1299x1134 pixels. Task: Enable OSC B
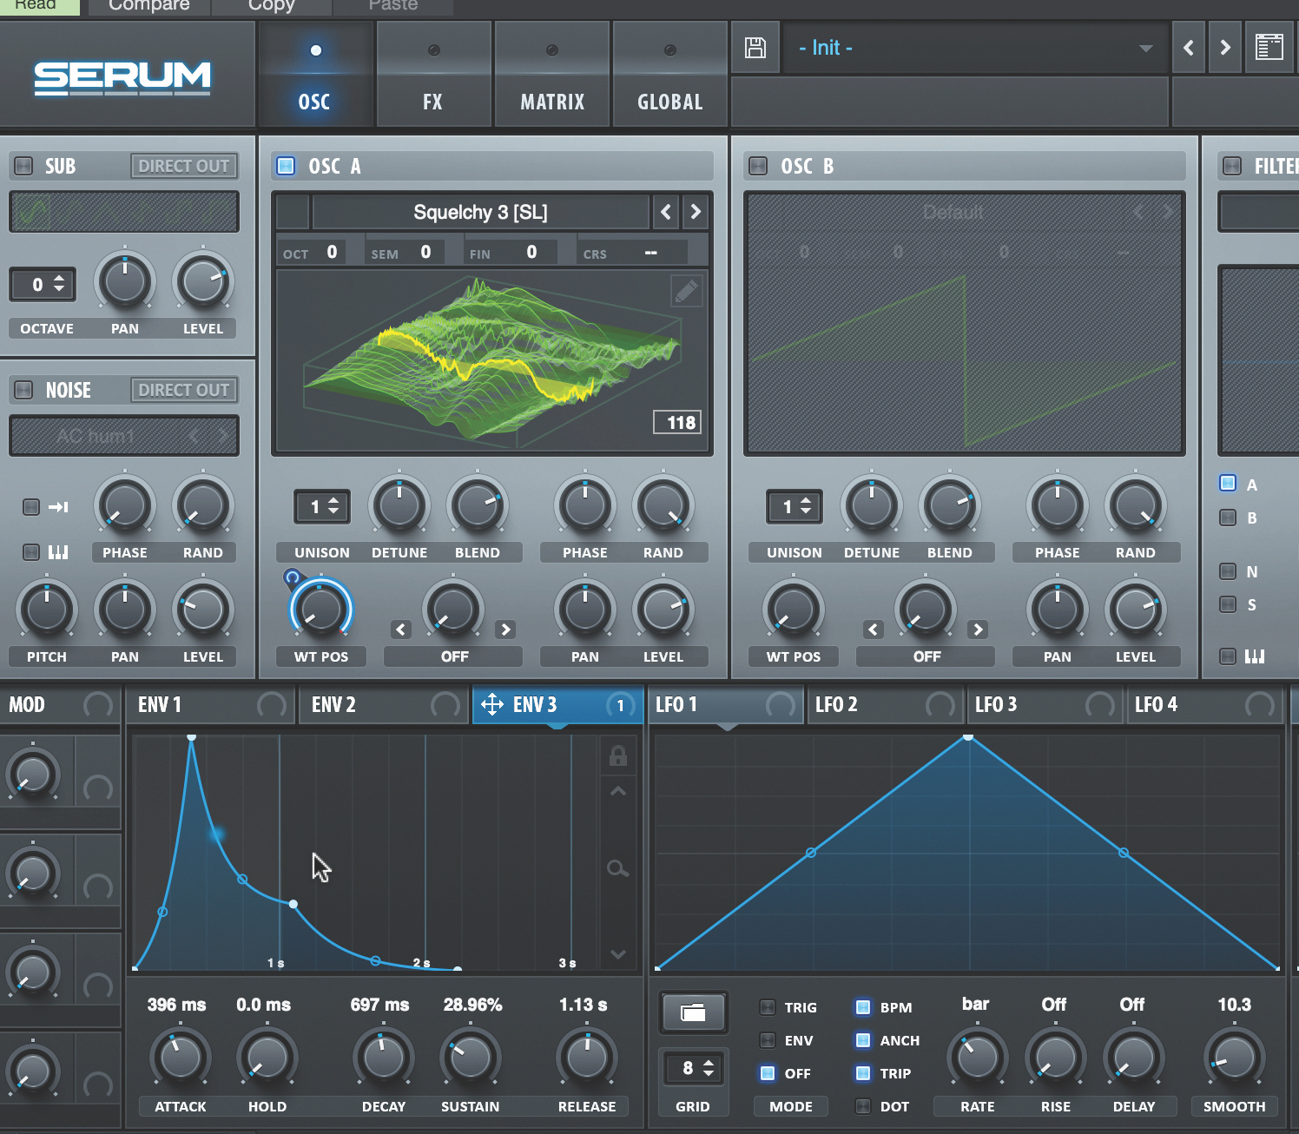click(x=758, y=165)
